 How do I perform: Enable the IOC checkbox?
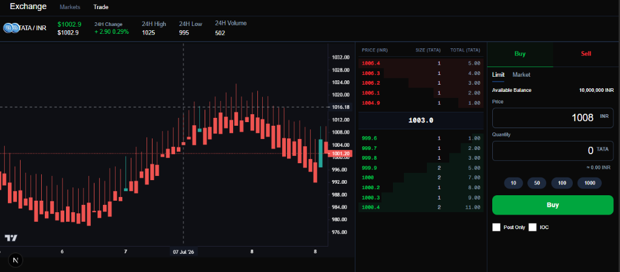tap(533, 227)
